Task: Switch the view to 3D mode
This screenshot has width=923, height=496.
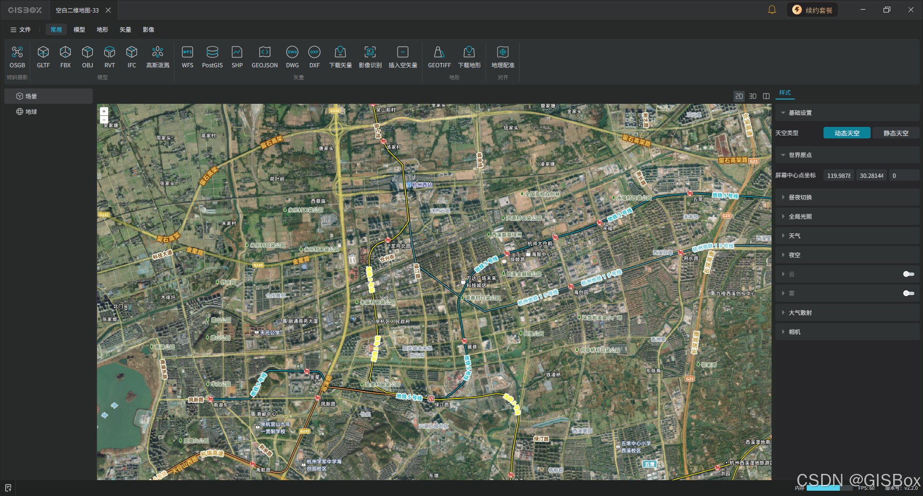Action: pyautogui.click(x=753, y=96)
